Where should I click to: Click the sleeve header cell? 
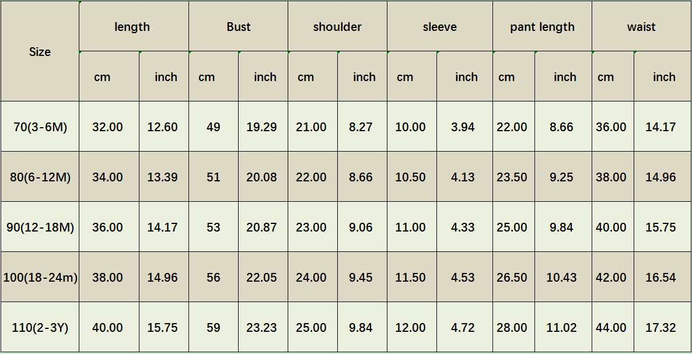(x=439, y=27)
